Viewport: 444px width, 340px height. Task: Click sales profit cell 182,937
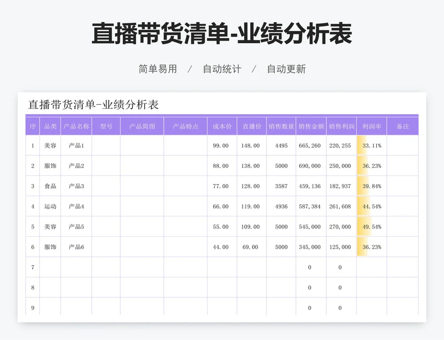(x=341, y=186)
